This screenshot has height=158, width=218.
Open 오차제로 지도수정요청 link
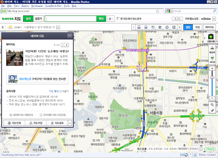point(53,115)
